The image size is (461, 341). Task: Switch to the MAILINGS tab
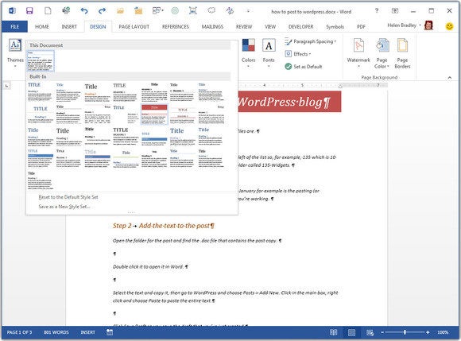coord(212,26)
